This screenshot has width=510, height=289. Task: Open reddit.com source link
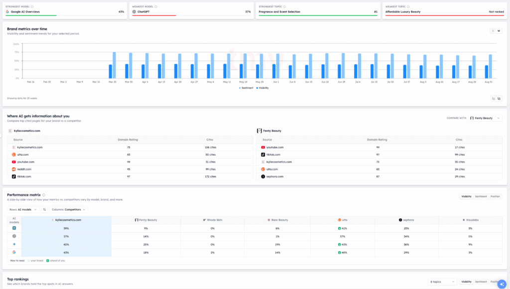pyautogui.click(x=24, y=169)
